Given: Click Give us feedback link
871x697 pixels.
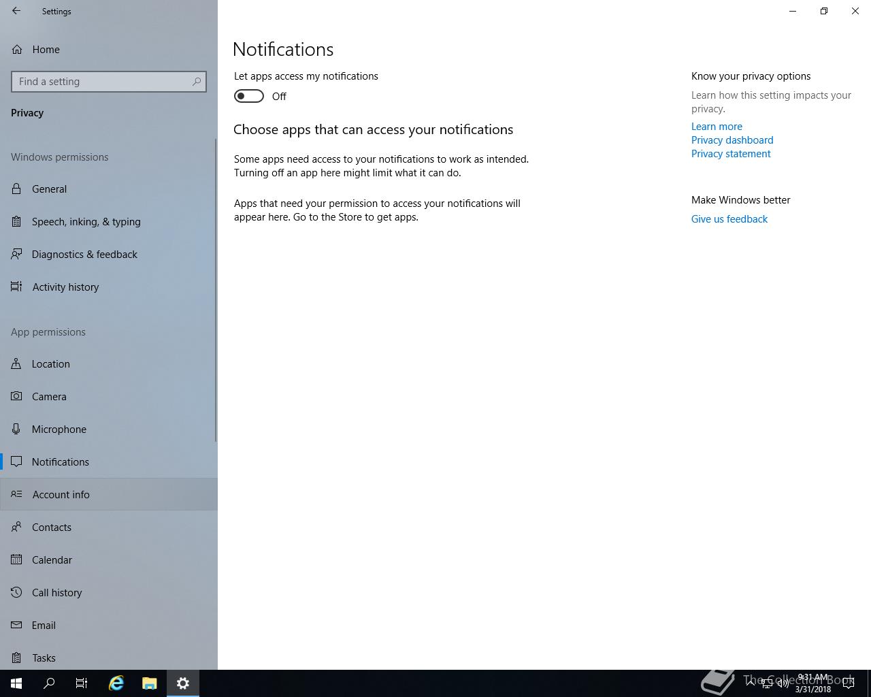Looking at the screenshot, I should pos(729,219).
